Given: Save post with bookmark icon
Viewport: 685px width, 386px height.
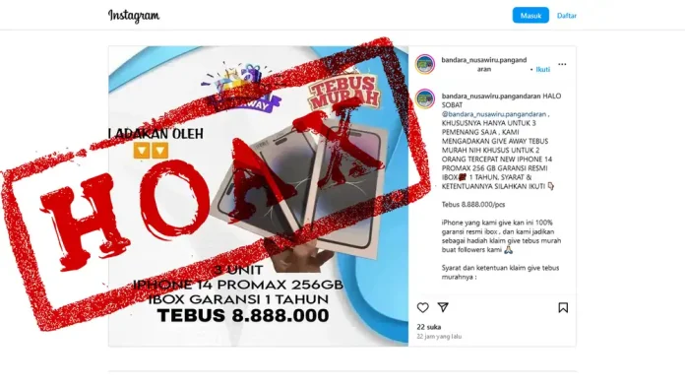Looking at the screenshot, I should click(563, 308).
